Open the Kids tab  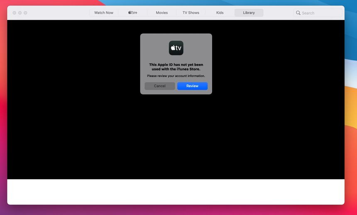pyautogui.click(x=220, y=13)
